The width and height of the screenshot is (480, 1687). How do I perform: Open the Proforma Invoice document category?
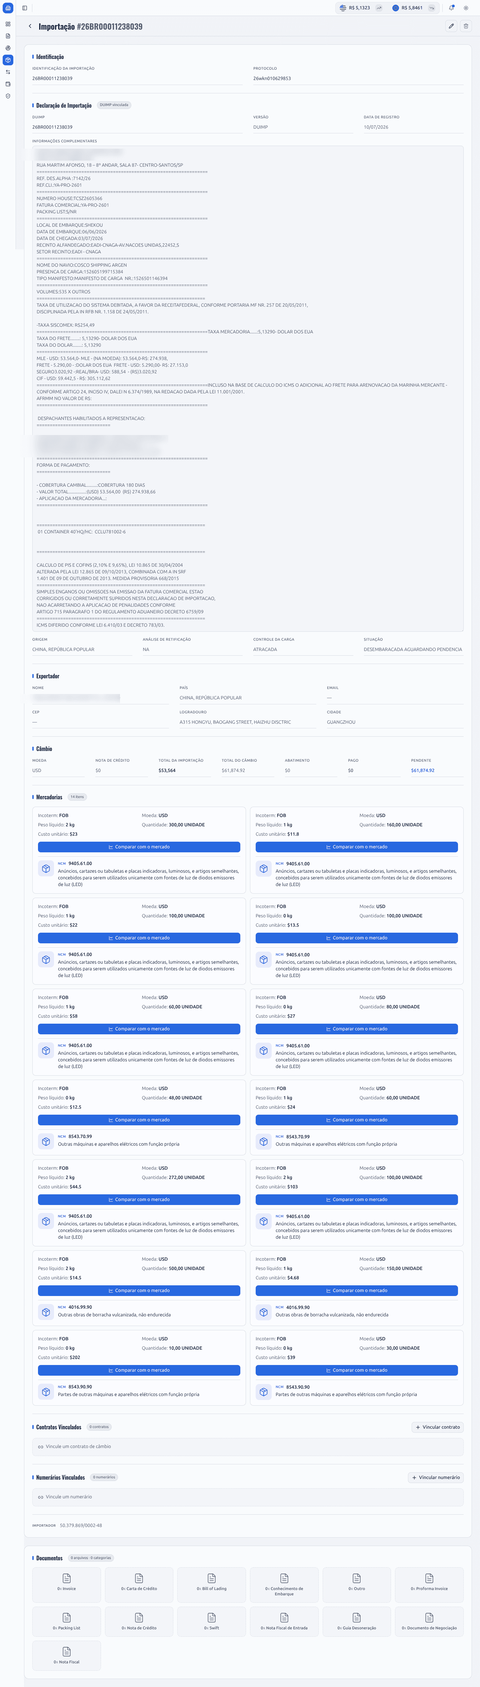tap(429, 1585)
